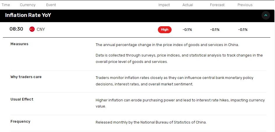Select the Actual column header
Image resolution: width=275 pixels, height=132 pixels.
[188, 5]
